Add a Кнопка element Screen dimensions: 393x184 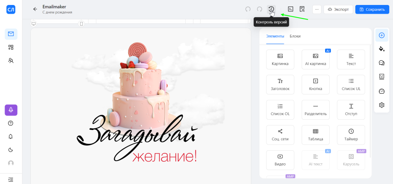(315, 85)
